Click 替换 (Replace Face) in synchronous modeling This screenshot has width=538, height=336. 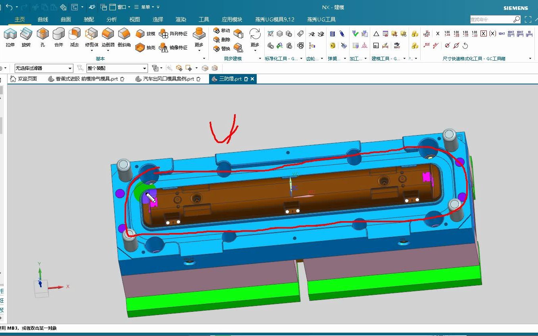click(222, 49)
